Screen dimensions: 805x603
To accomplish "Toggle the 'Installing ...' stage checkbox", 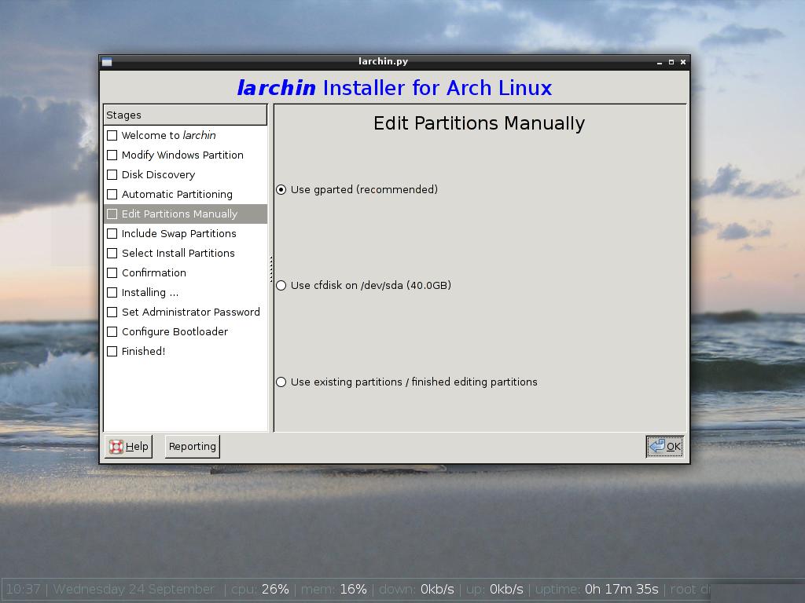I will [112, 292].
